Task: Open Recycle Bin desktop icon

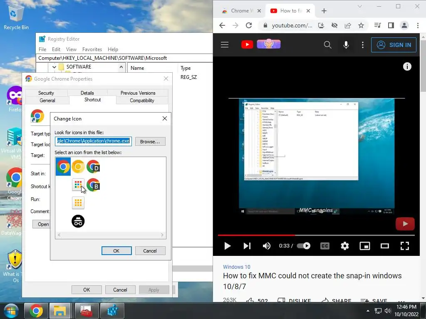Action: pyautogui.click(x=16, y=17)
